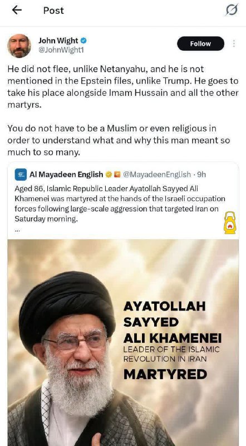Tap the Grok icon at top right
246x446 pixels.
(x=232, y=10)
